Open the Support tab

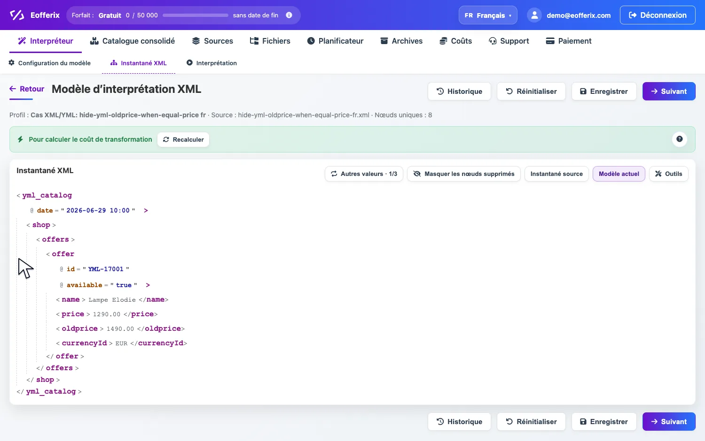tap(509, 41)
